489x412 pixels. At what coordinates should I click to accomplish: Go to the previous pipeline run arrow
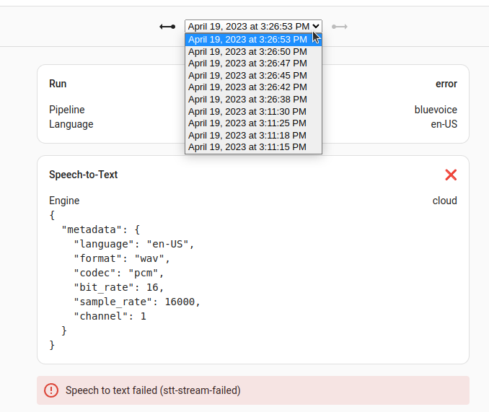167,27
